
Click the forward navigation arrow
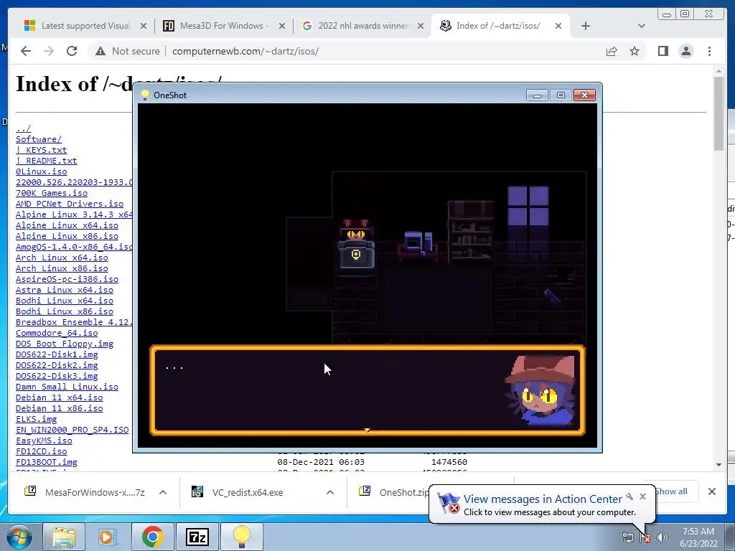[x=49, y=51]
